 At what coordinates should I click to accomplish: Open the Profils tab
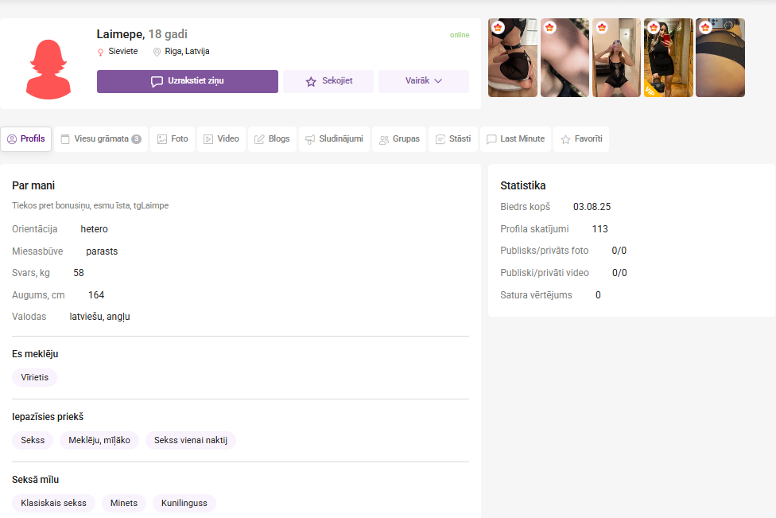[x=25, y=138]
